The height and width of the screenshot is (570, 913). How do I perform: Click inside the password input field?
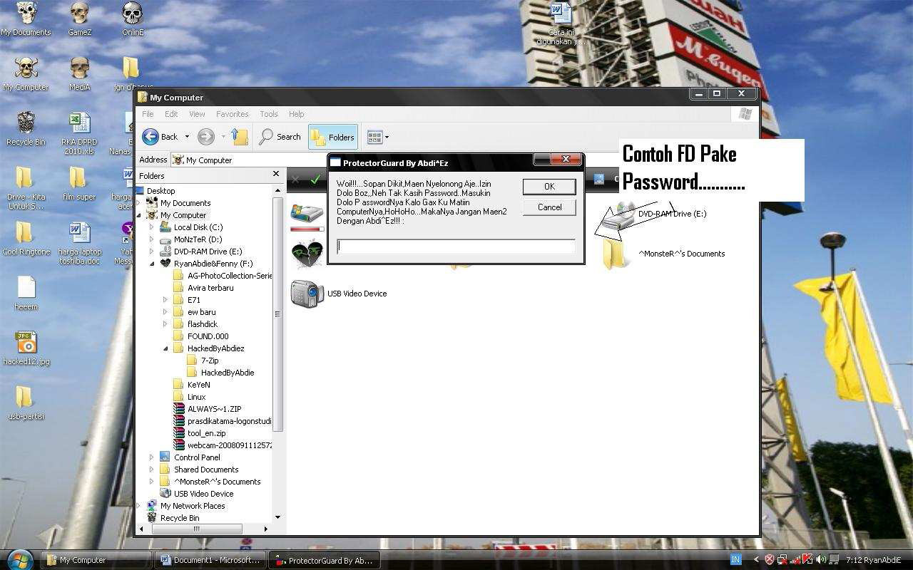tap(454, 247)
